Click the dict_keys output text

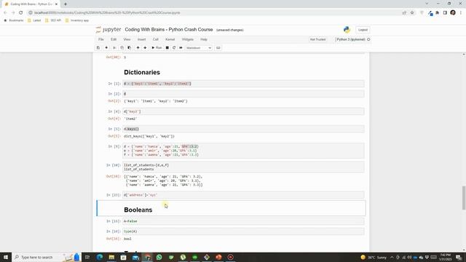point(149,136)
